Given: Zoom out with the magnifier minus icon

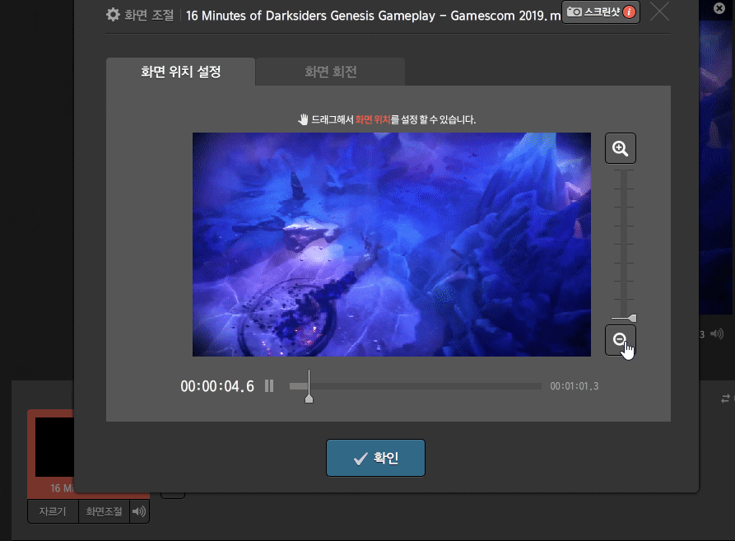Looking at the screenshot, I should click(620, 340).
